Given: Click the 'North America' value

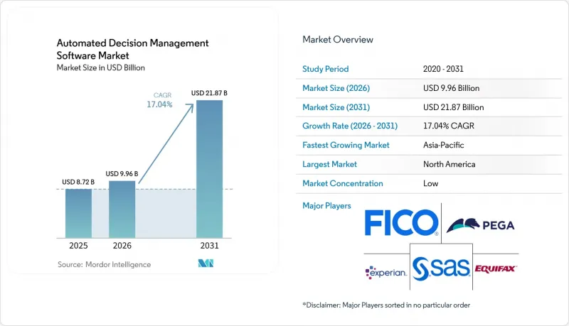Looking at the screenshot, I should (x=450, y=164).
